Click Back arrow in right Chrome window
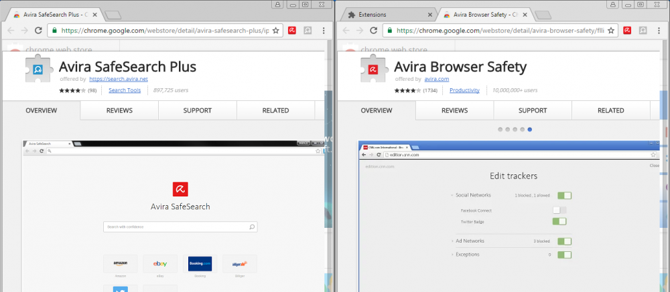The image size is (670, 292). (346, 31)
